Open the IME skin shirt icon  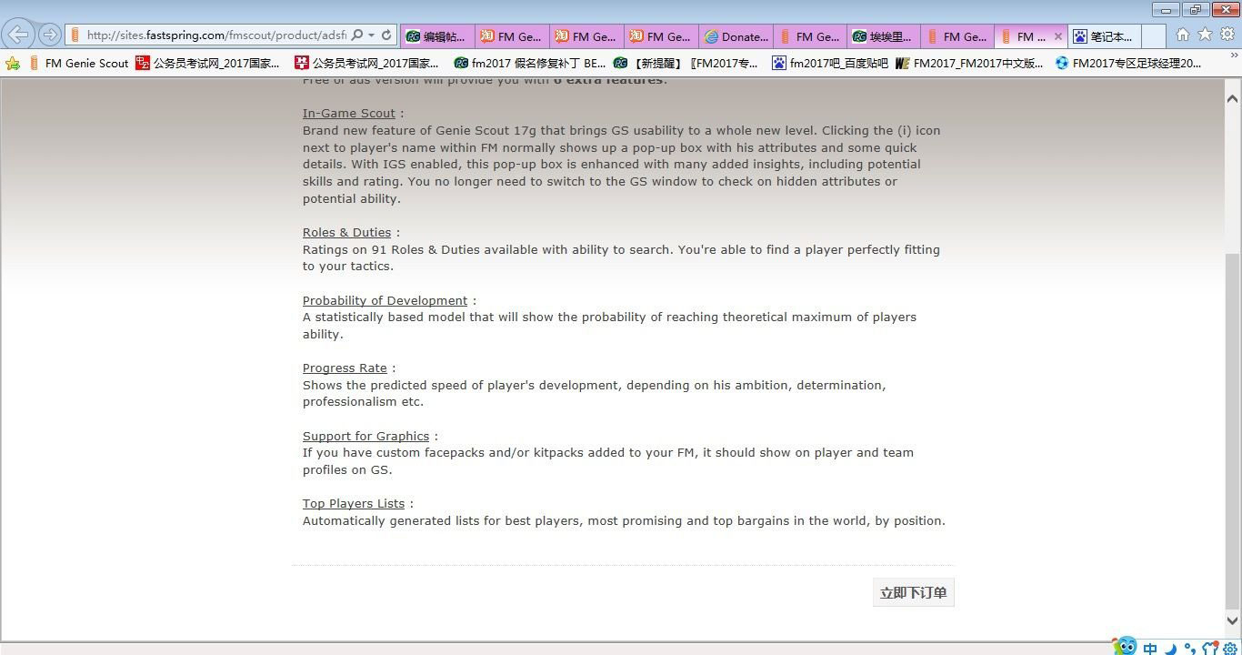[x=1210, y=649]
